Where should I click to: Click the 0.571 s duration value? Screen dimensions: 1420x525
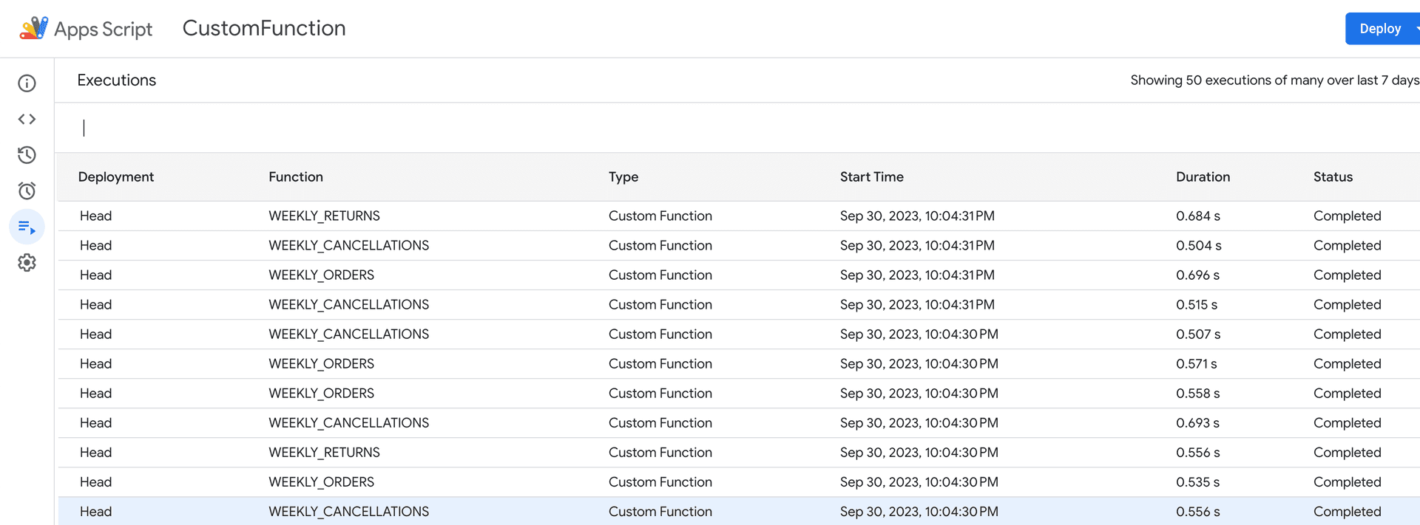click(x=1197, y=363)
